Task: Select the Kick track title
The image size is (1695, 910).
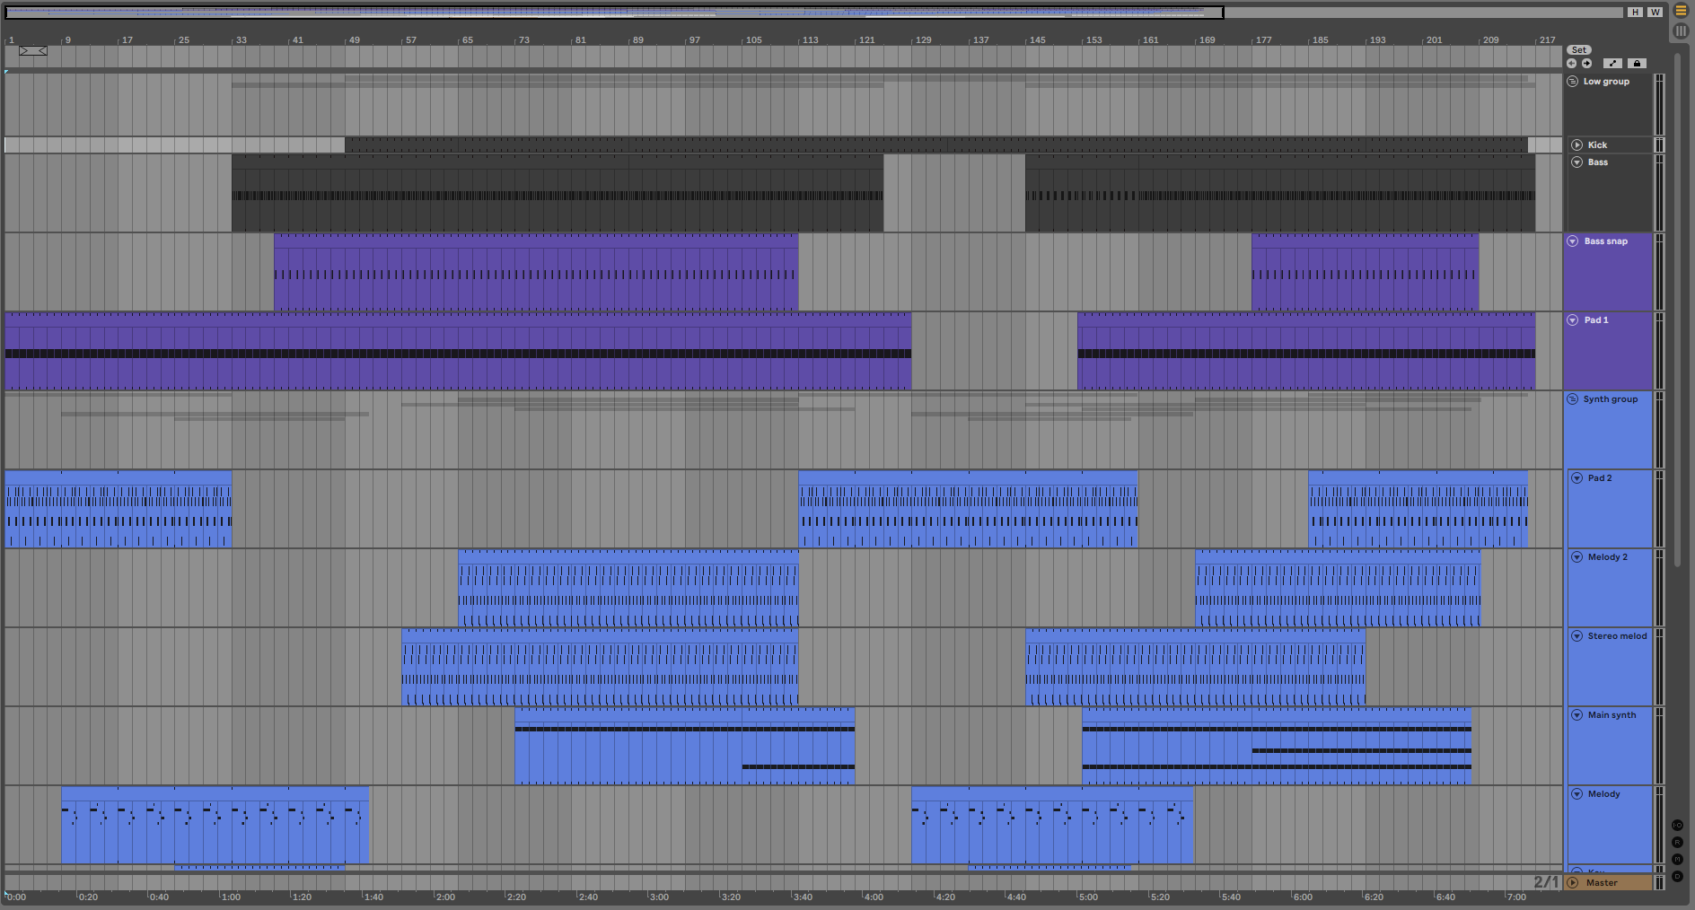Action: 1598,145
